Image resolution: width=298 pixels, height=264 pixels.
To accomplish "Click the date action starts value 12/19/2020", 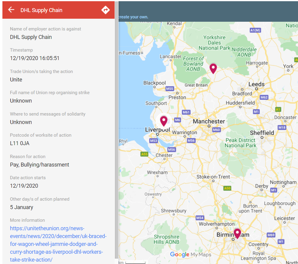I will (x=24, y=186).
